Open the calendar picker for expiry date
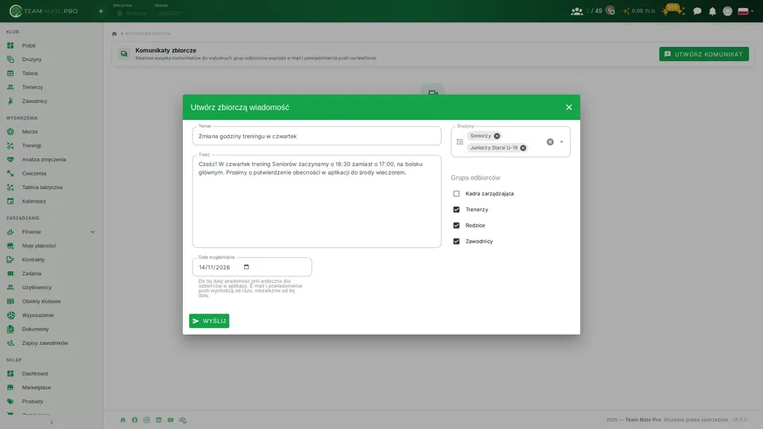 pos(246,267)
